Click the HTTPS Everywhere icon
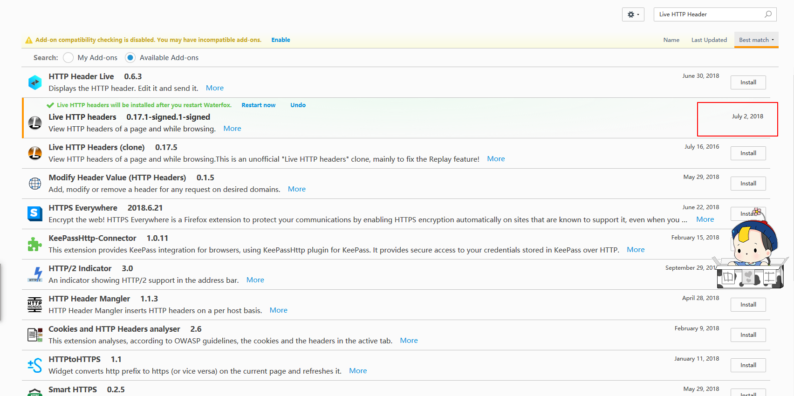 point(35,214)
